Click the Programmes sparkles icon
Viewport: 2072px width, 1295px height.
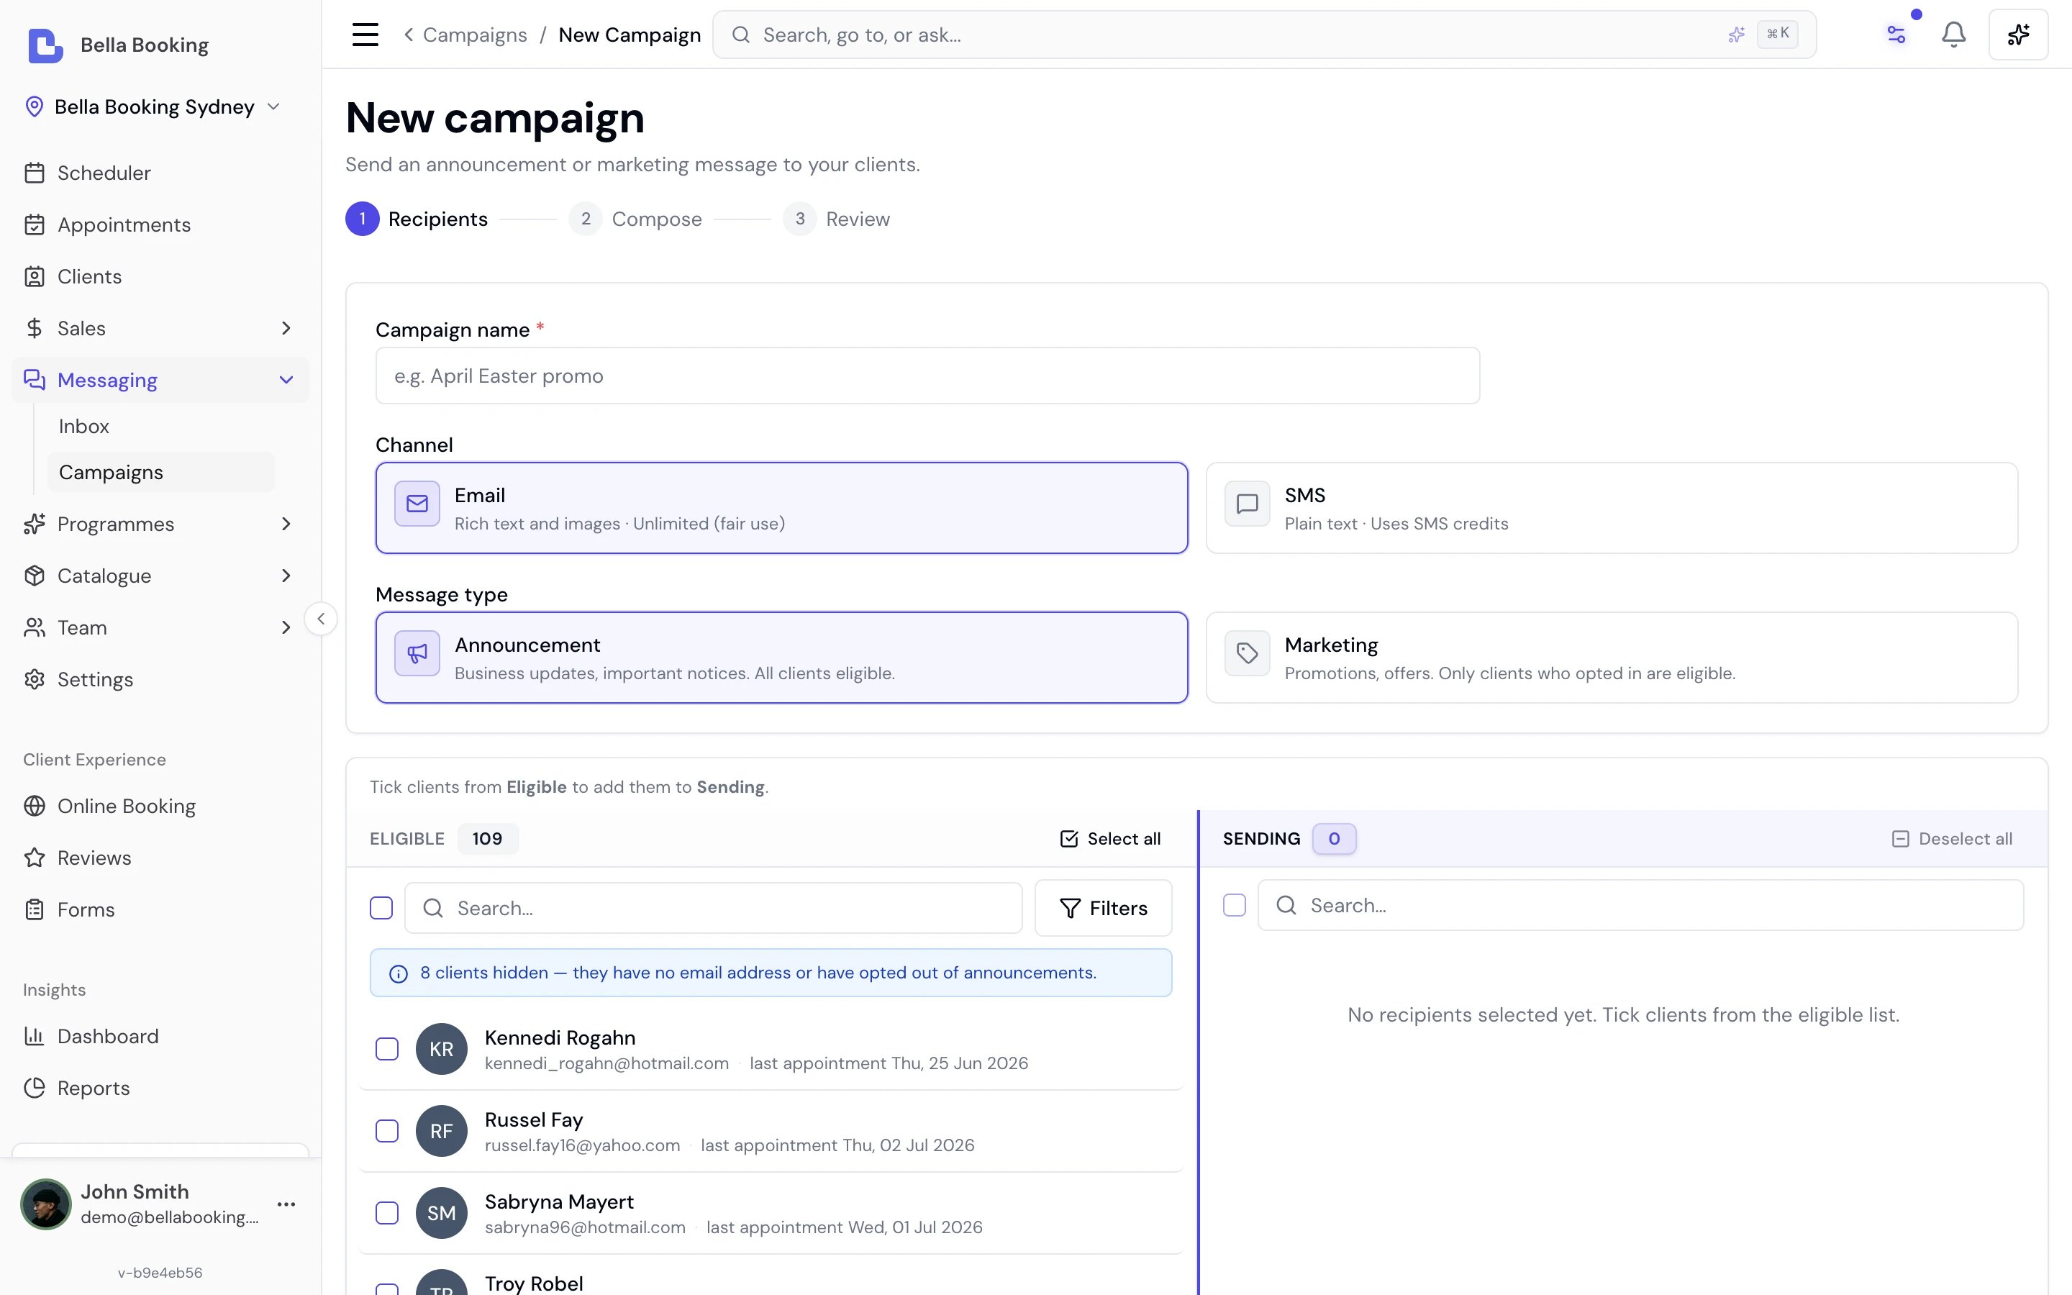35,524
